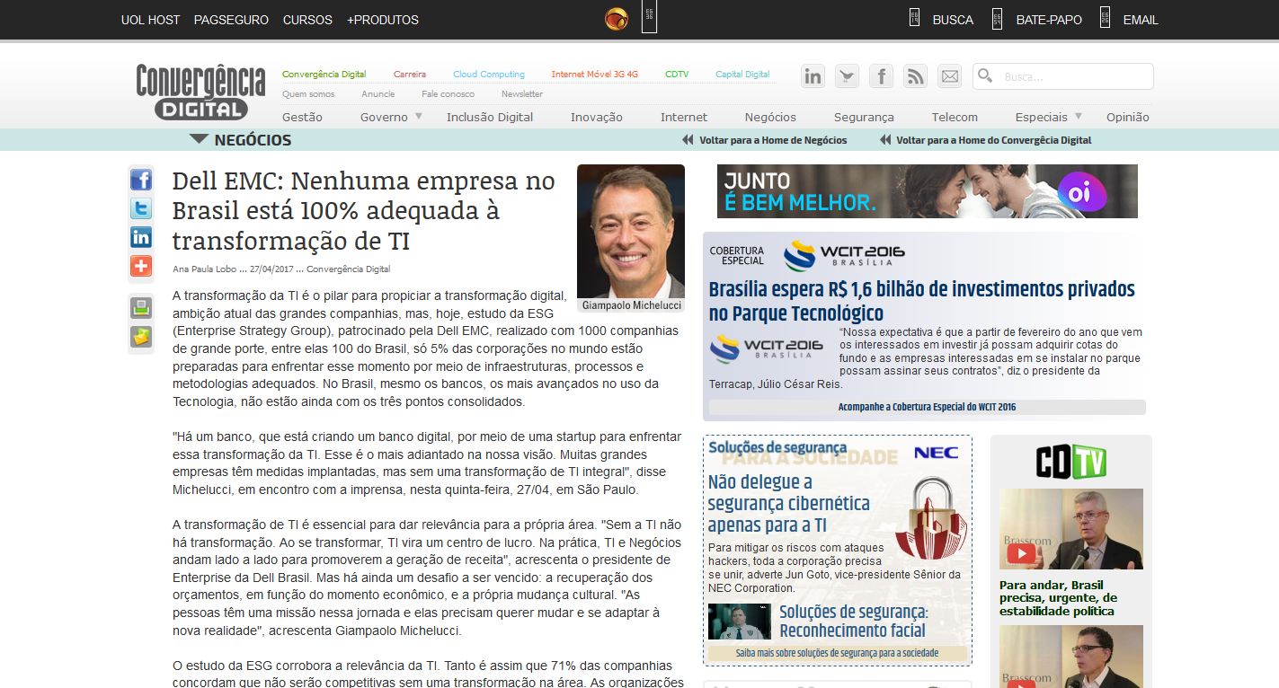
Task: Open the Internet Móvel 3G 4G link
Action: pyautogui.click(x=595, y=75)
